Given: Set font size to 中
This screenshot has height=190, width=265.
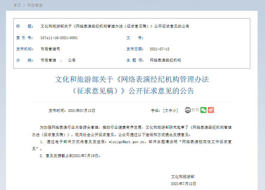Looking at the screenshot, I should (x=170, y=111).
